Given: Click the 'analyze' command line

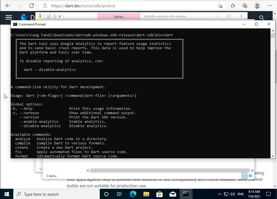Looking at the screenshot, I should [61, 139].
